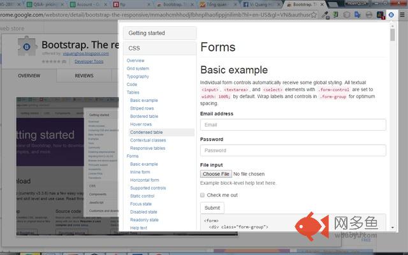Click the gray cube extension icon
408x255 pixels.
(347, 15)
